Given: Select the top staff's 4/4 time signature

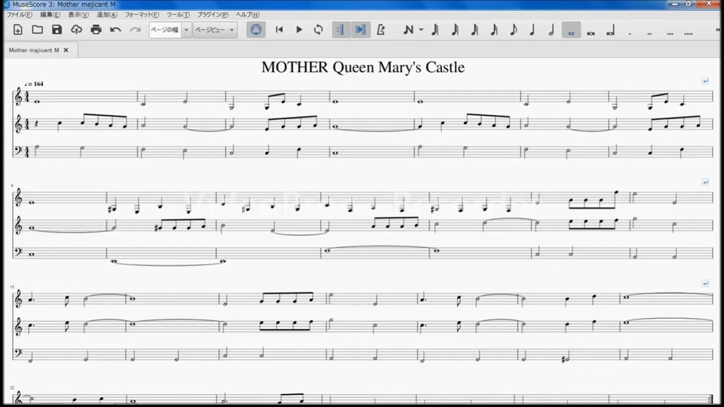Looking at the screenshot, I should (27, 97).
